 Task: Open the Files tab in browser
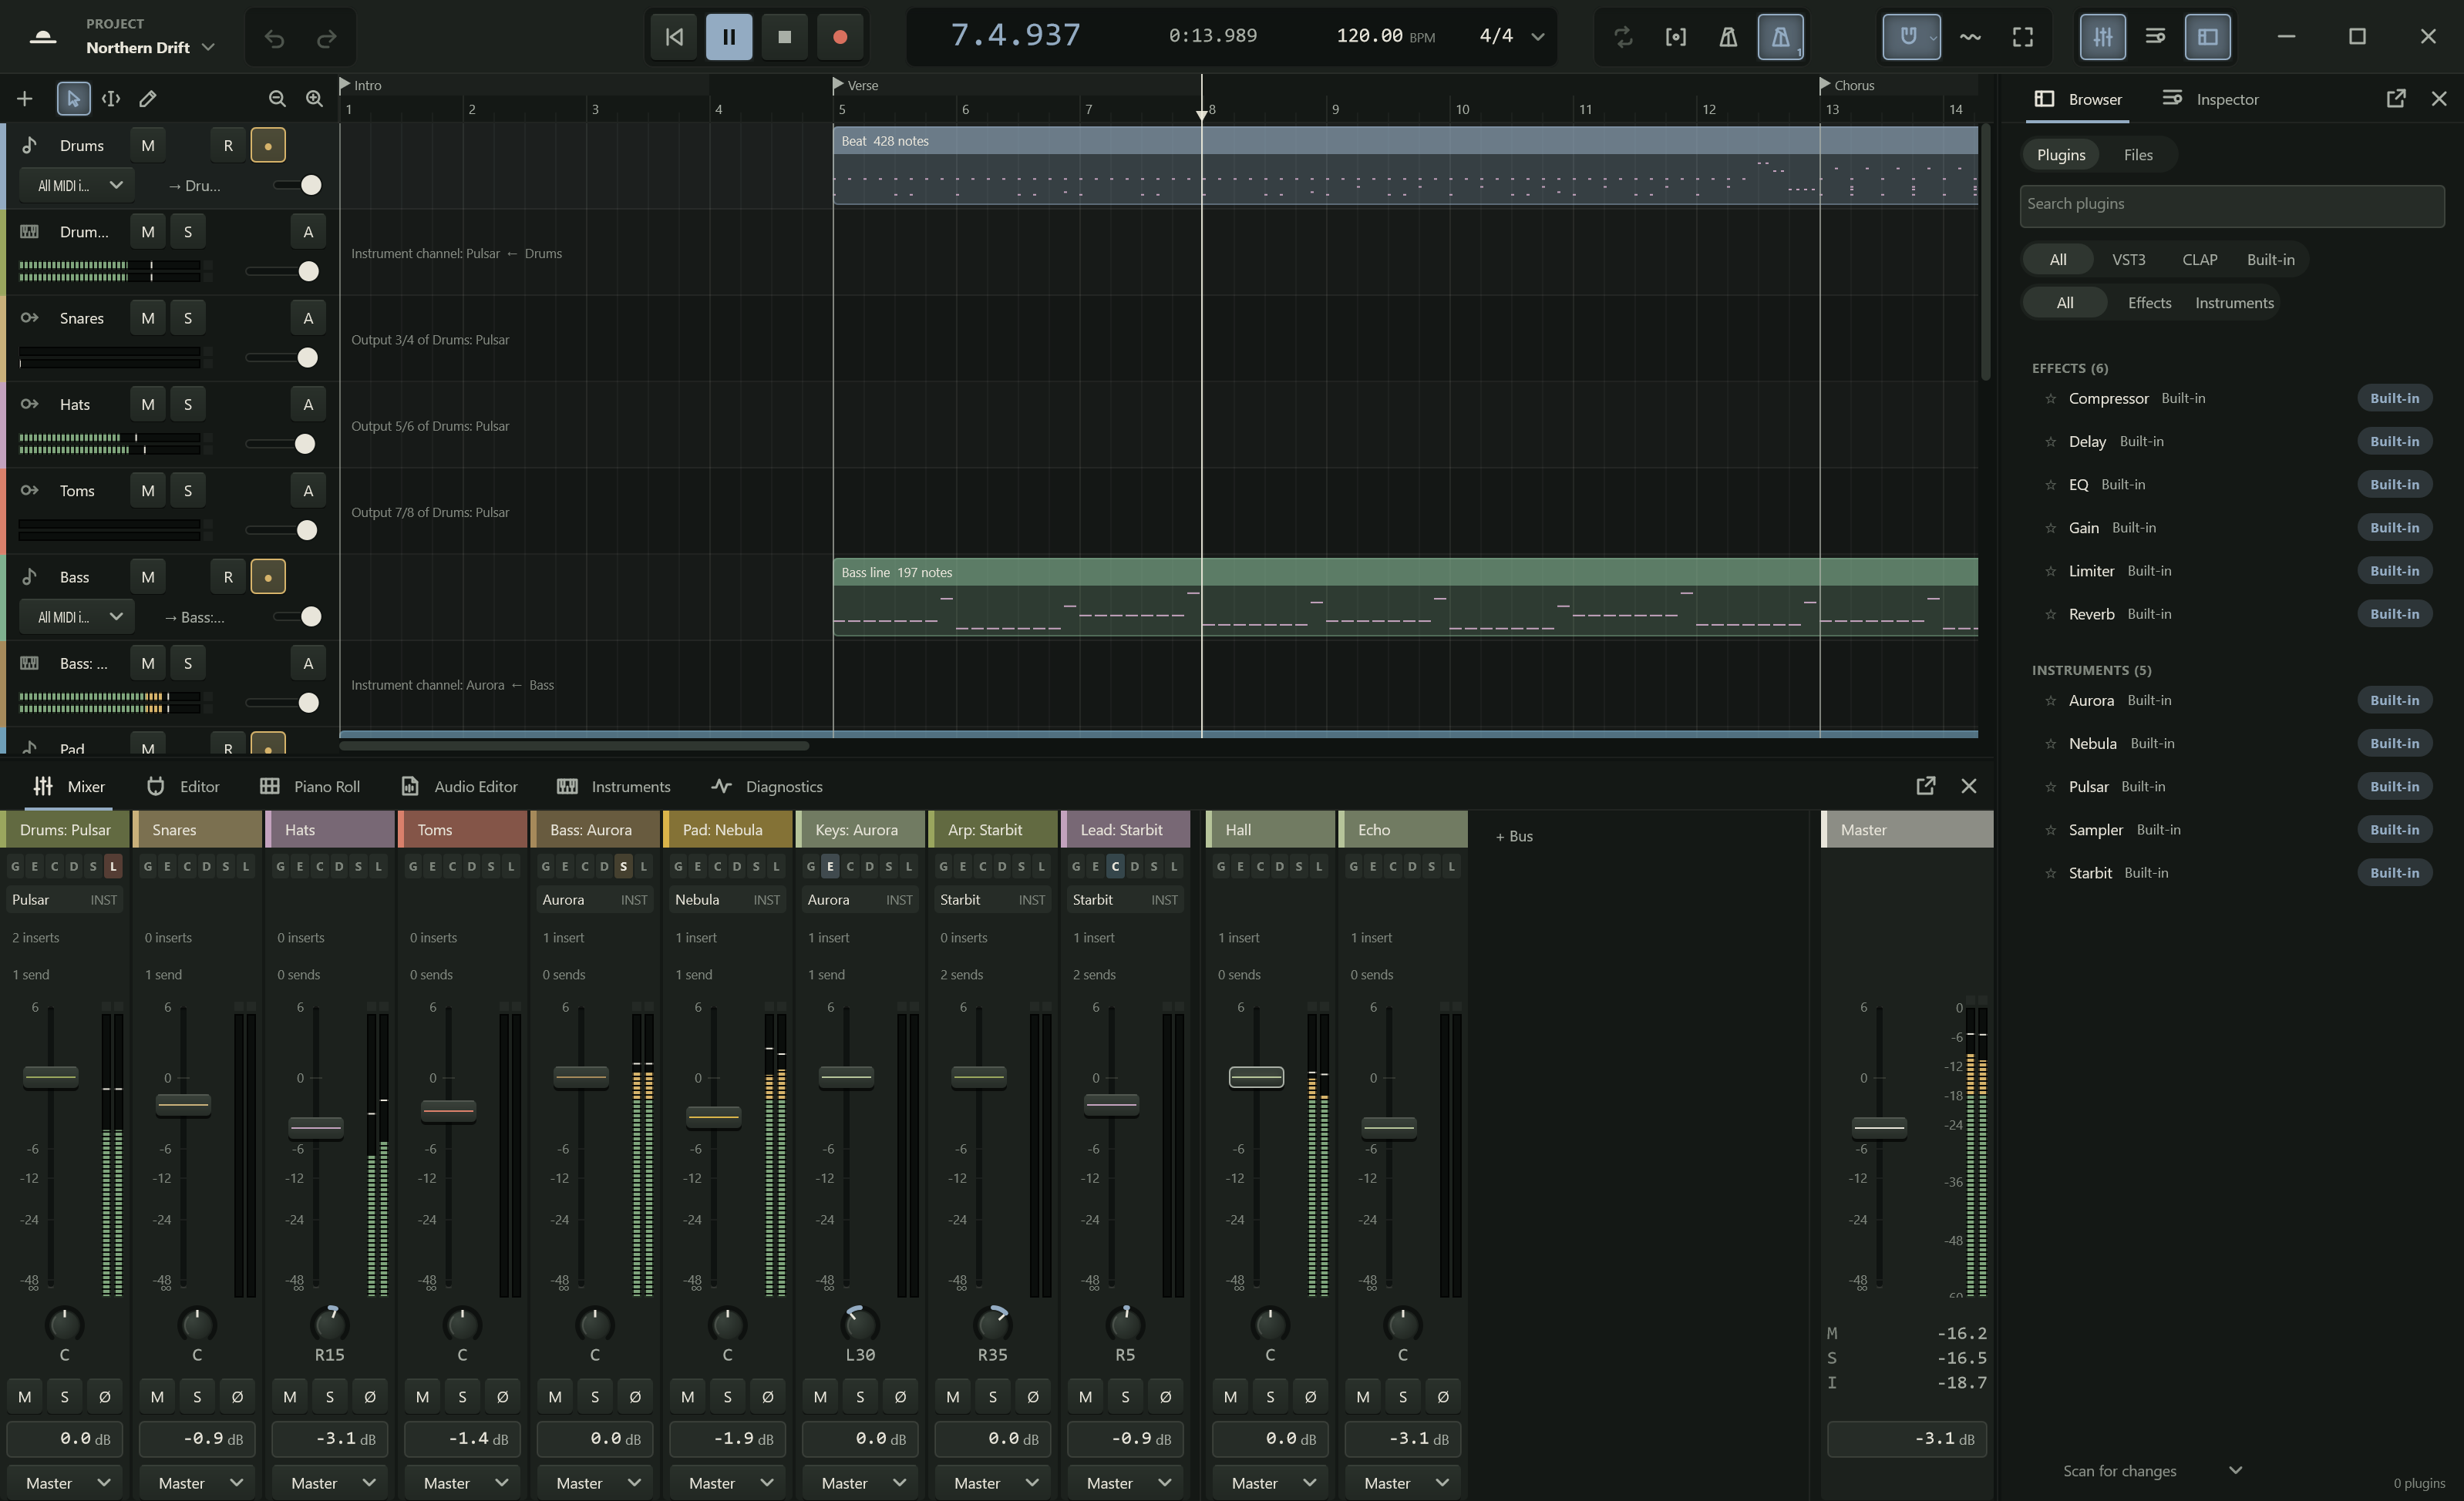2138,155
